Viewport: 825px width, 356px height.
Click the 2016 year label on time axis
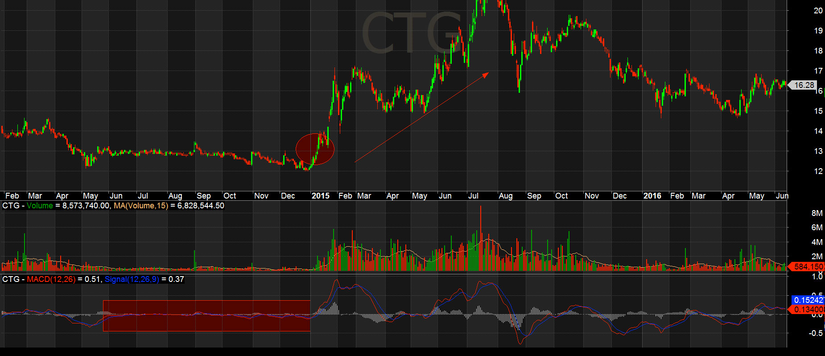(x=652, y=196)
